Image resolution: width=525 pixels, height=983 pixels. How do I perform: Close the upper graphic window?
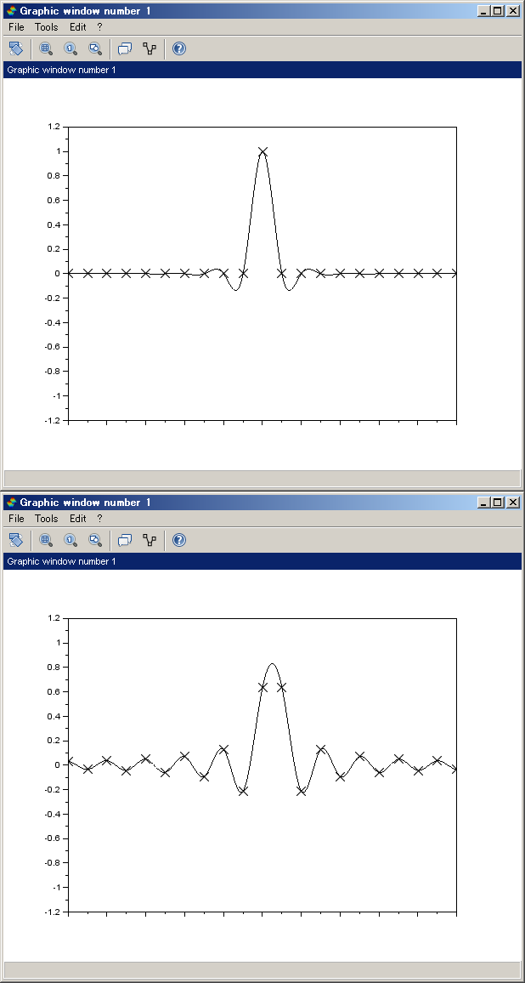pyautogui.click(x=513, y=11)
